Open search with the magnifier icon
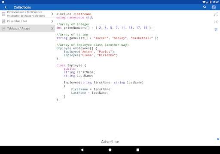The height and width of the screenshot is (154, 220). pos(205,7)
